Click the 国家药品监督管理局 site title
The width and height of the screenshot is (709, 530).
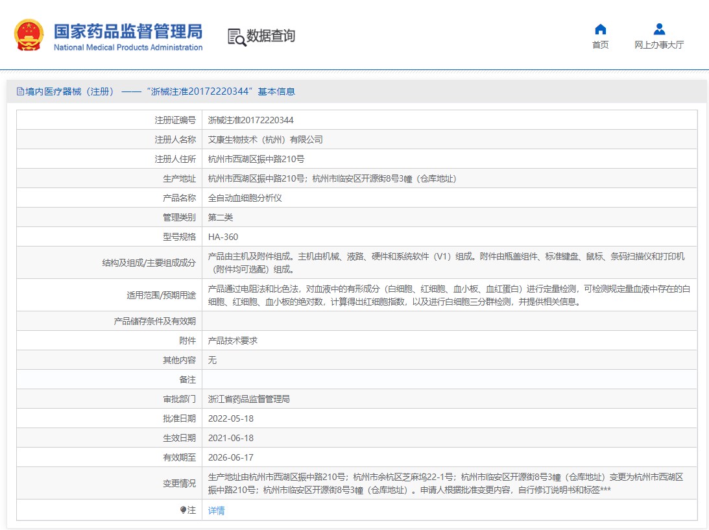[x=128, y=32]
